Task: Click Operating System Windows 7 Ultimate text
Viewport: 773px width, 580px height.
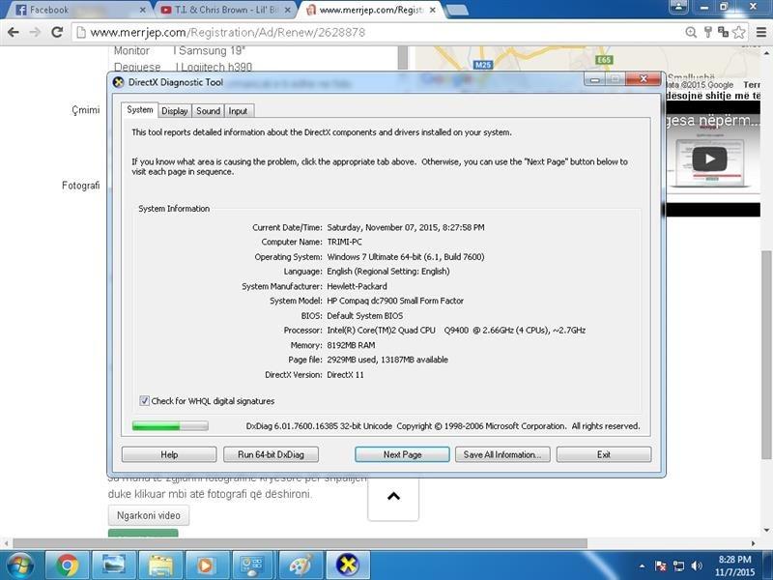Action: (406, 256)
